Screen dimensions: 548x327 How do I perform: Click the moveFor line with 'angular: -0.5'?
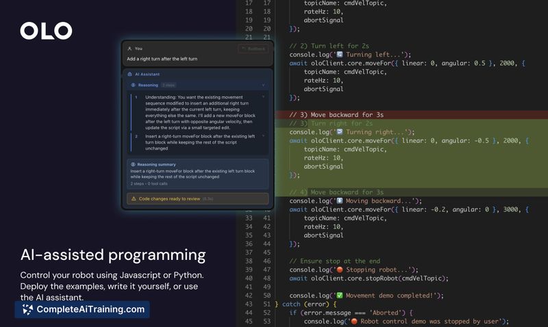[x=409, y=141]
